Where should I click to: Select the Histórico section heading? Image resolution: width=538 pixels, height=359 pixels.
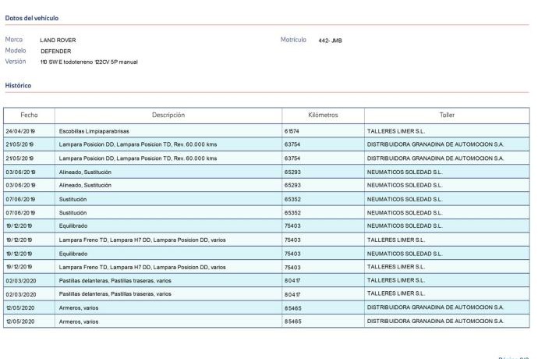[18, 85]
